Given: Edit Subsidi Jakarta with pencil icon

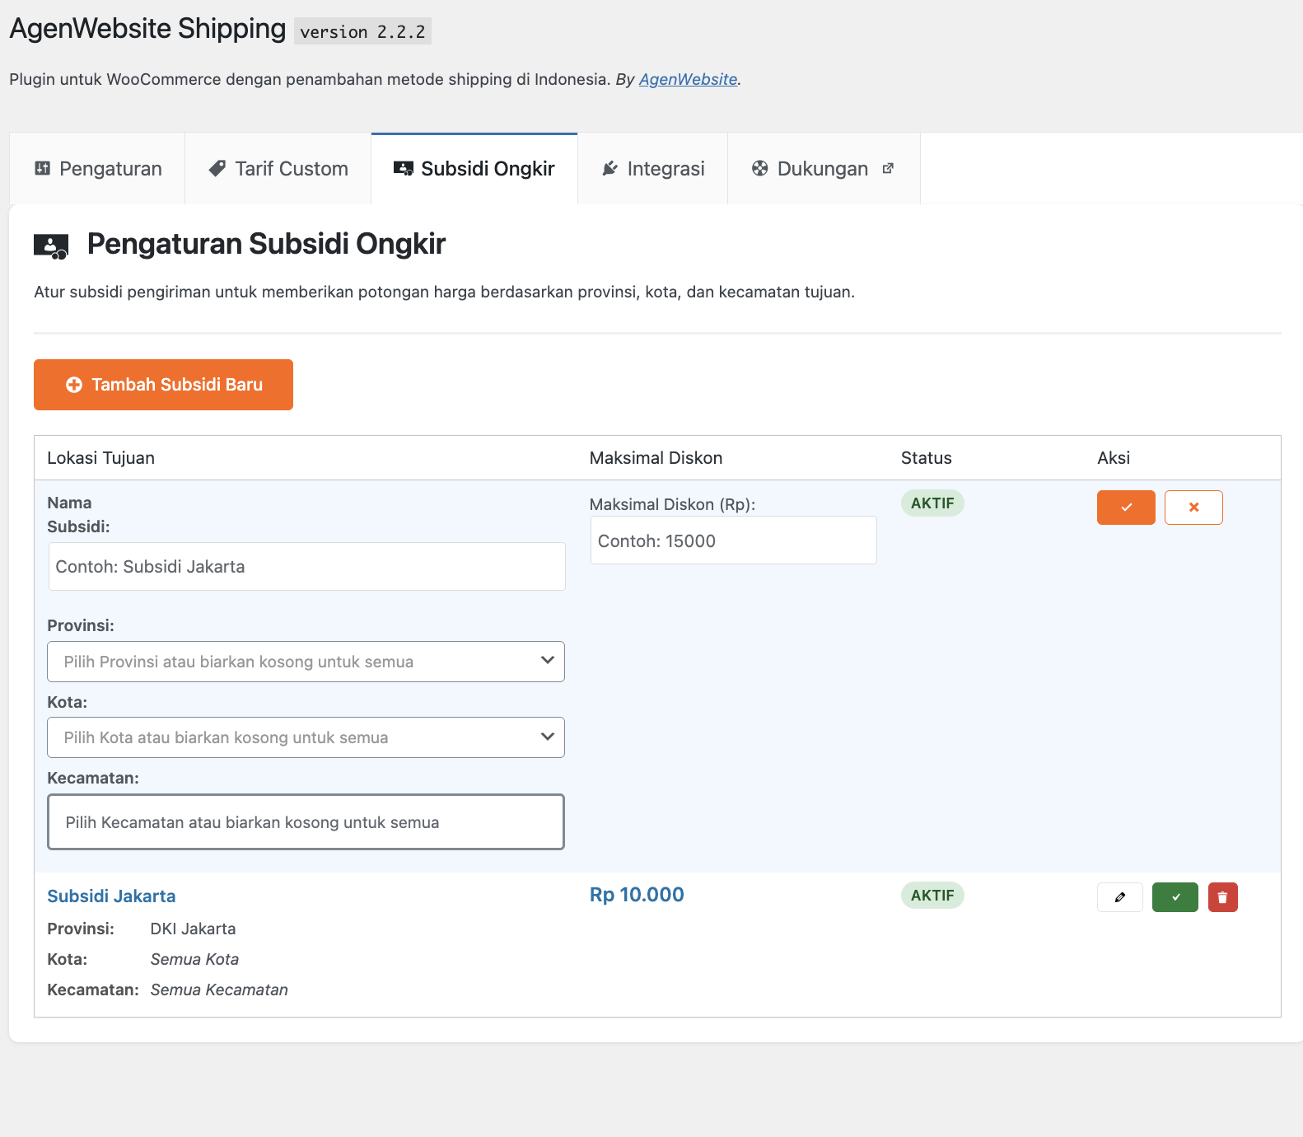Looking at the screenshot, I should point(1119,897).
